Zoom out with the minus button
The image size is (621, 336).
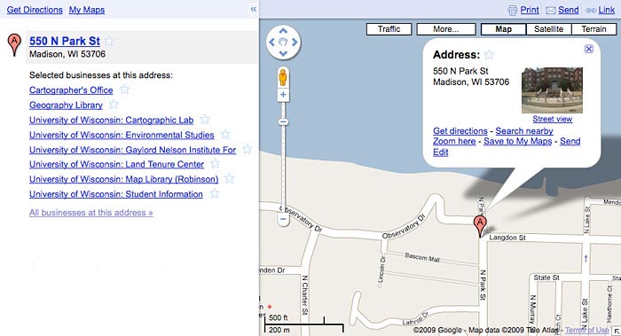click(283, 219)
